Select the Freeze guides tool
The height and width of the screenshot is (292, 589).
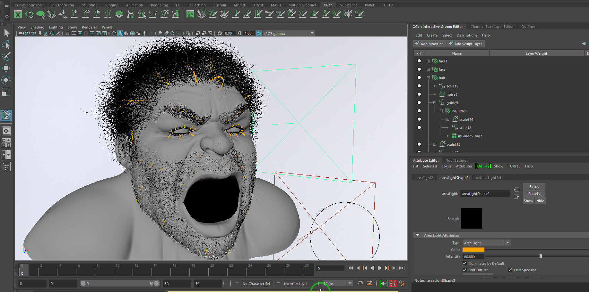[x=348, y=14]
